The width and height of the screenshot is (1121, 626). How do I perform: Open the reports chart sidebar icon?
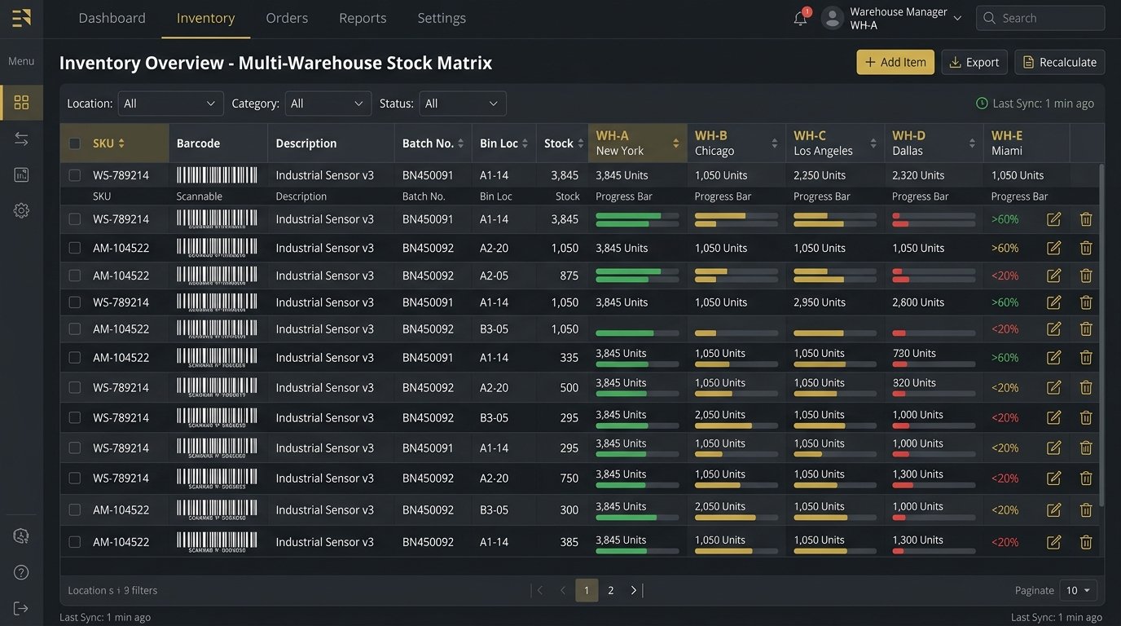pos(21,174)
